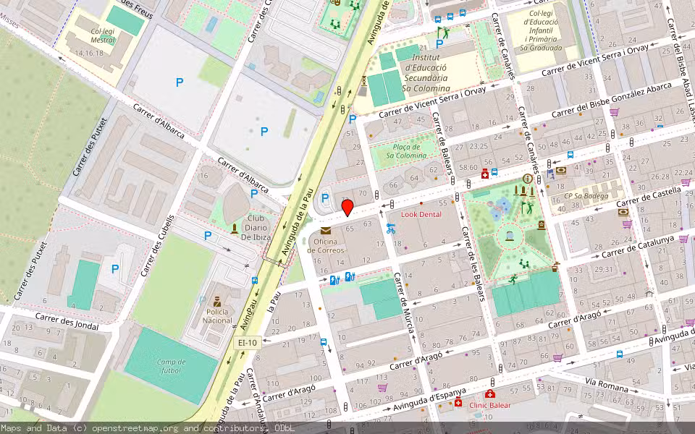The image size is (695, 434).
Task: Click the middle memorial icon below the info icon
Action: pos(523,191)
